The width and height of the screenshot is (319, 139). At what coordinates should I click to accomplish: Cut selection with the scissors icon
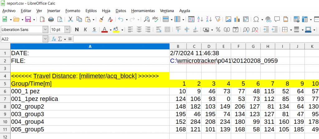point(70,20)
